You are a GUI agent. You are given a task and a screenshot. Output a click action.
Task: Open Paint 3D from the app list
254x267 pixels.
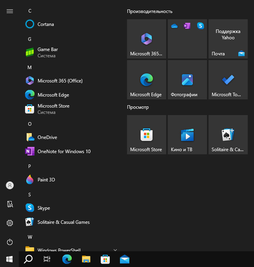(x=71, y=180)
